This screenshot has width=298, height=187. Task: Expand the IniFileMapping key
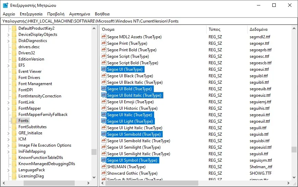tap(8, 152)
